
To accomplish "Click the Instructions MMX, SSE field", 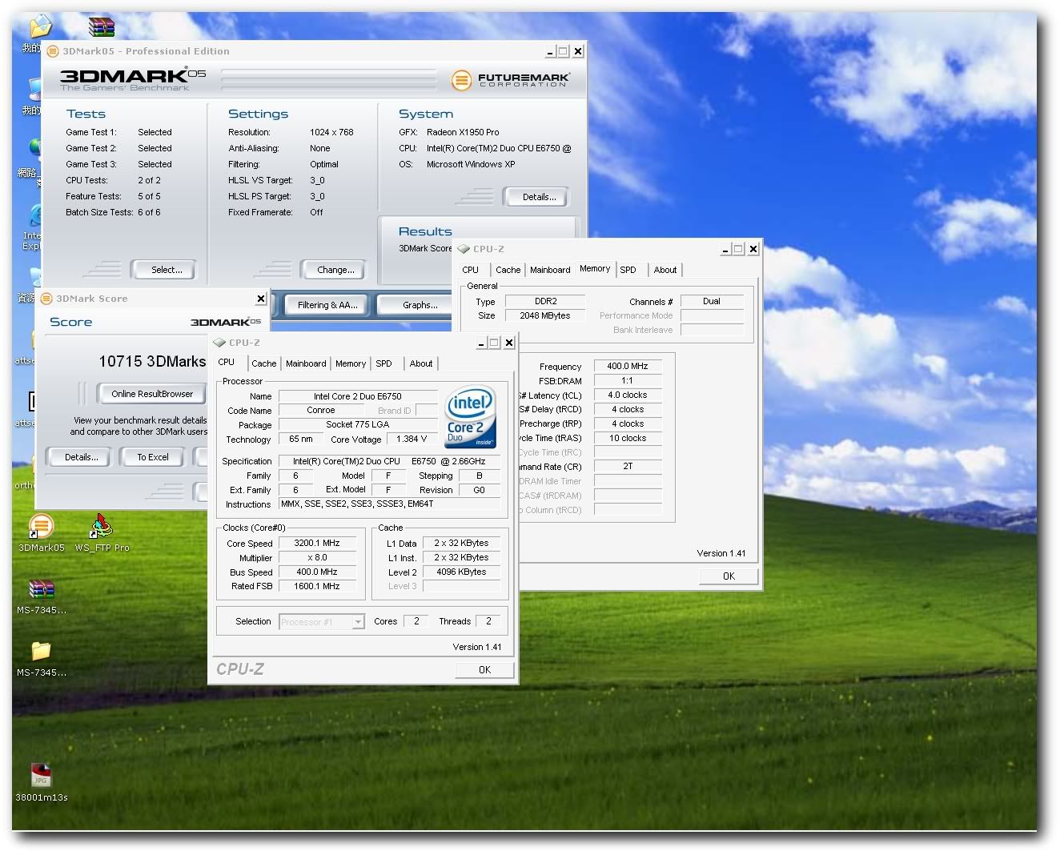I will [390, 504].
